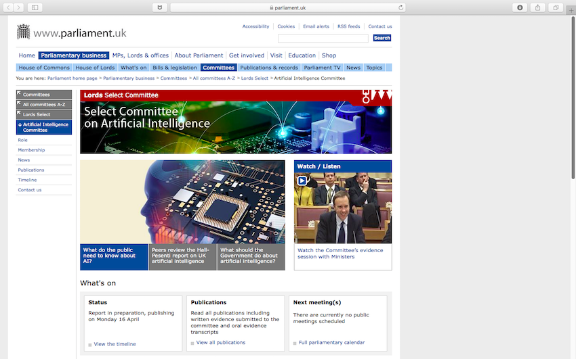Screen dimensions: 576x359
Task: Select 'What do the public need to know' slide
Action: [114, 257]
